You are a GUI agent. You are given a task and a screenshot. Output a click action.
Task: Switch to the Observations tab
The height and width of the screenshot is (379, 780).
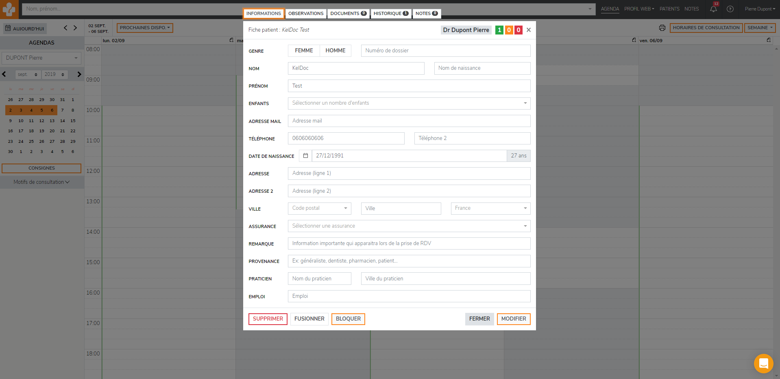pyautogui.click(x=306, y=13)
